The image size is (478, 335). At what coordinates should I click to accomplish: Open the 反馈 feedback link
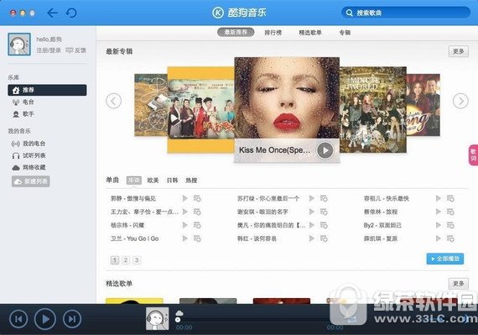(76, 50)
